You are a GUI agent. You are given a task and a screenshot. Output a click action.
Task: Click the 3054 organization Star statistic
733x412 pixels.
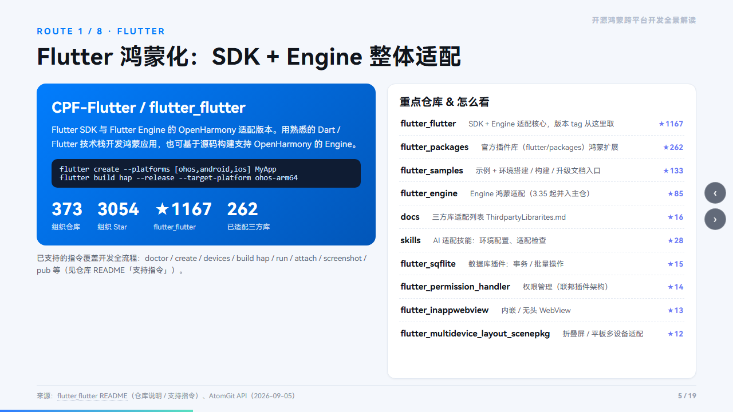[x=119, y=215]
